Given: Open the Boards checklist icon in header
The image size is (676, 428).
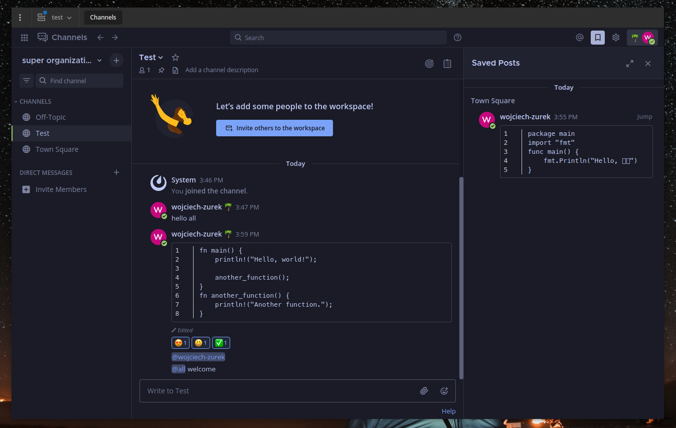Looking at the screenshot, I should pyautogui.click(x=447, y=64).
